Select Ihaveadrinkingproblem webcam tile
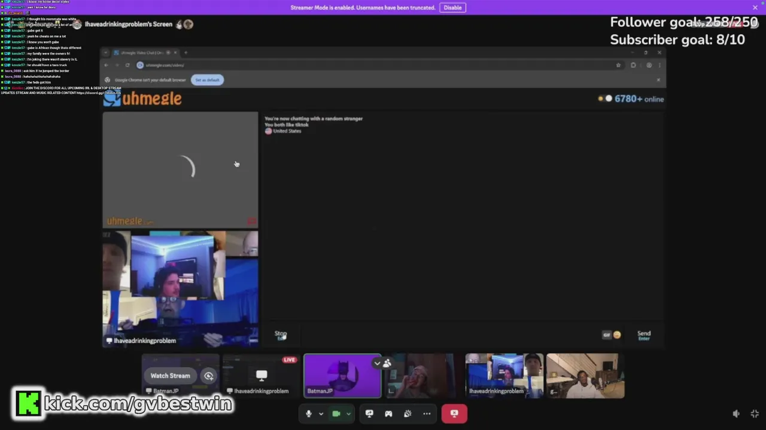766x430 pixels. (504, 376)
